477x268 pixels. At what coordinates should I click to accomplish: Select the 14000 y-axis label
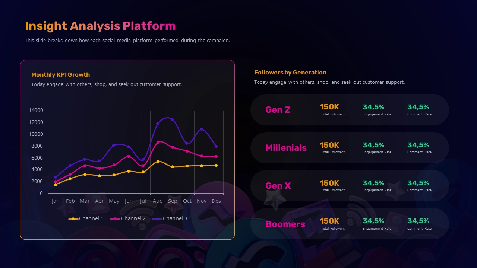(x=36, y=110)
